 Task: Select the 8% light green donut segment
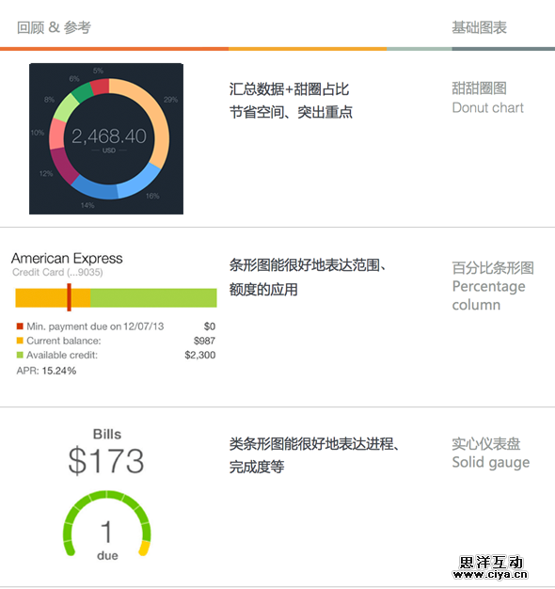point(65,108)
